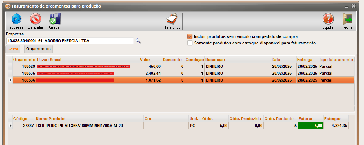
Task: Select product row 27367 in lower grid
Action: [x=24, y=126]
